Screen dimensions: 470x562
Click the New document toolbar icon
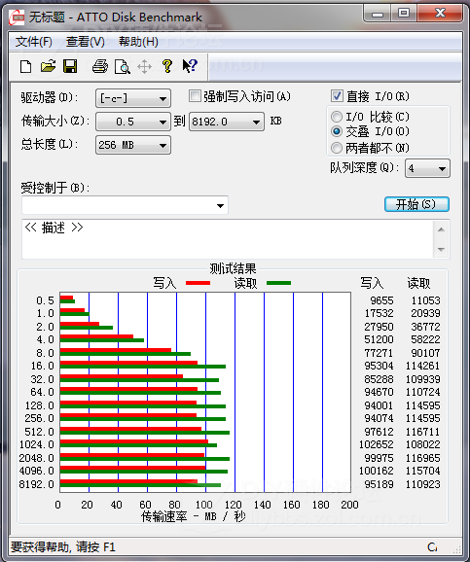(26, 67)
